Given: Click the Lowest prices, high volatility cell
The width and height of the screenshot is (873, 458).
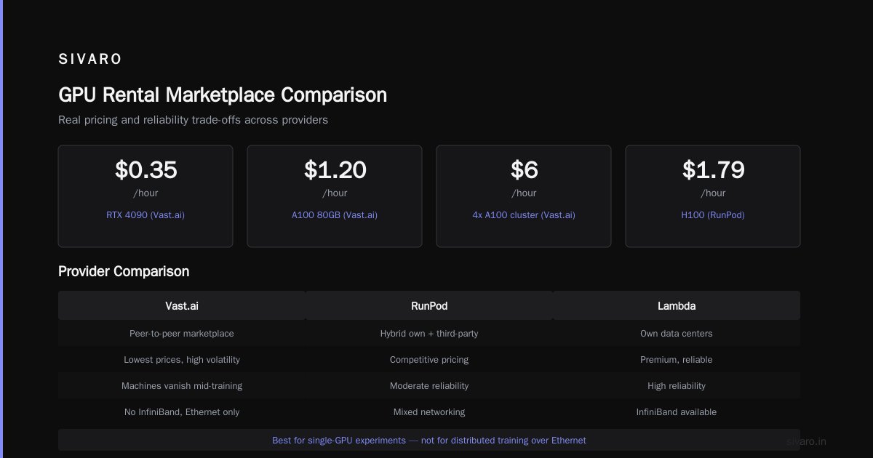Looking at the screenshot, I should [x=182, y=360].
